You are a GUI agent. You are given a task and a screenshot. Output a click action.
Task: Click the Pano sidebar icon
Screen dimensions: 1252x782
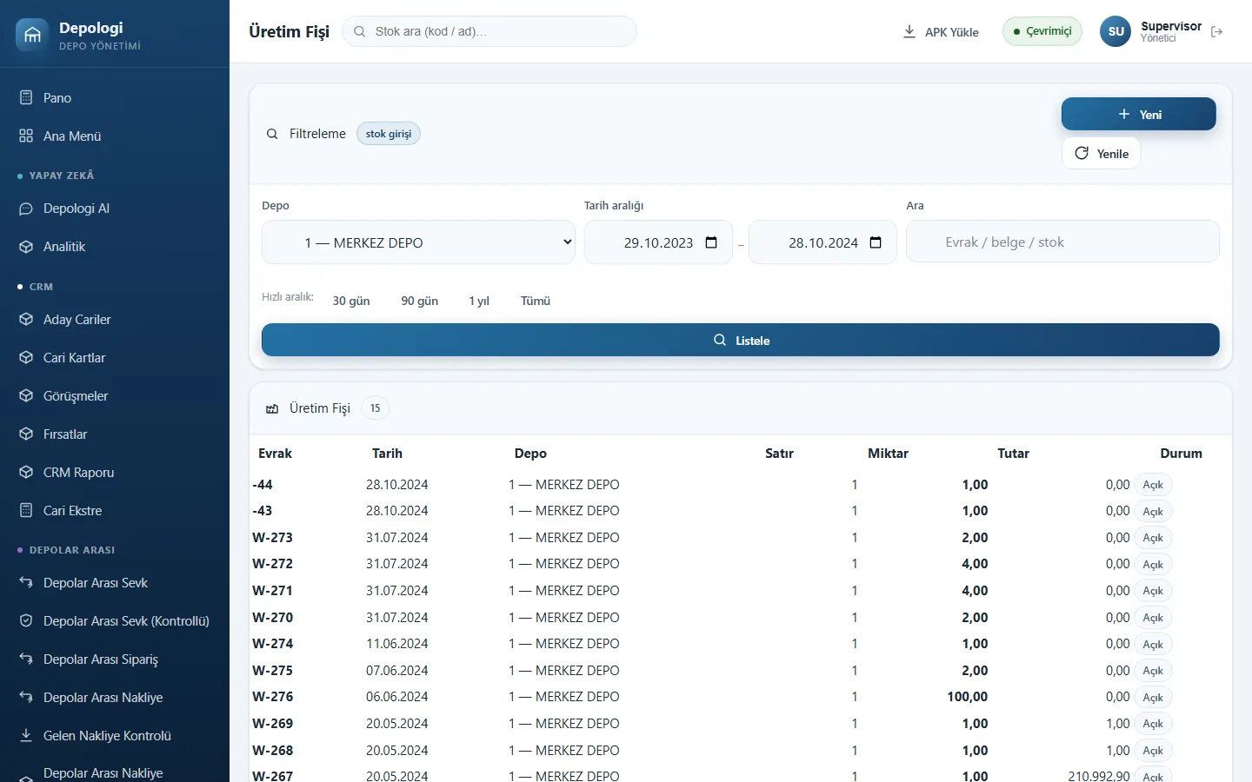coord(26,97)
